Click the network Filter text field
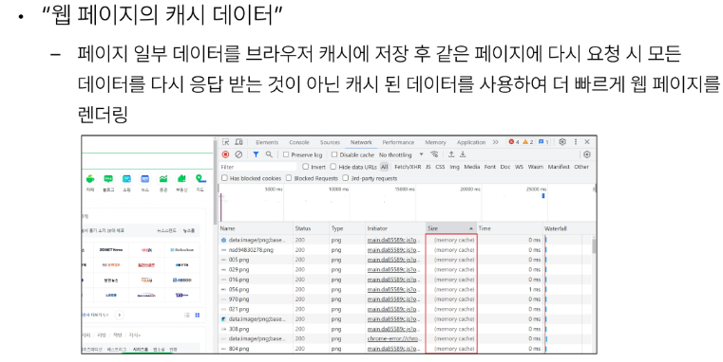The image size is (723, 362). [258, 167]
